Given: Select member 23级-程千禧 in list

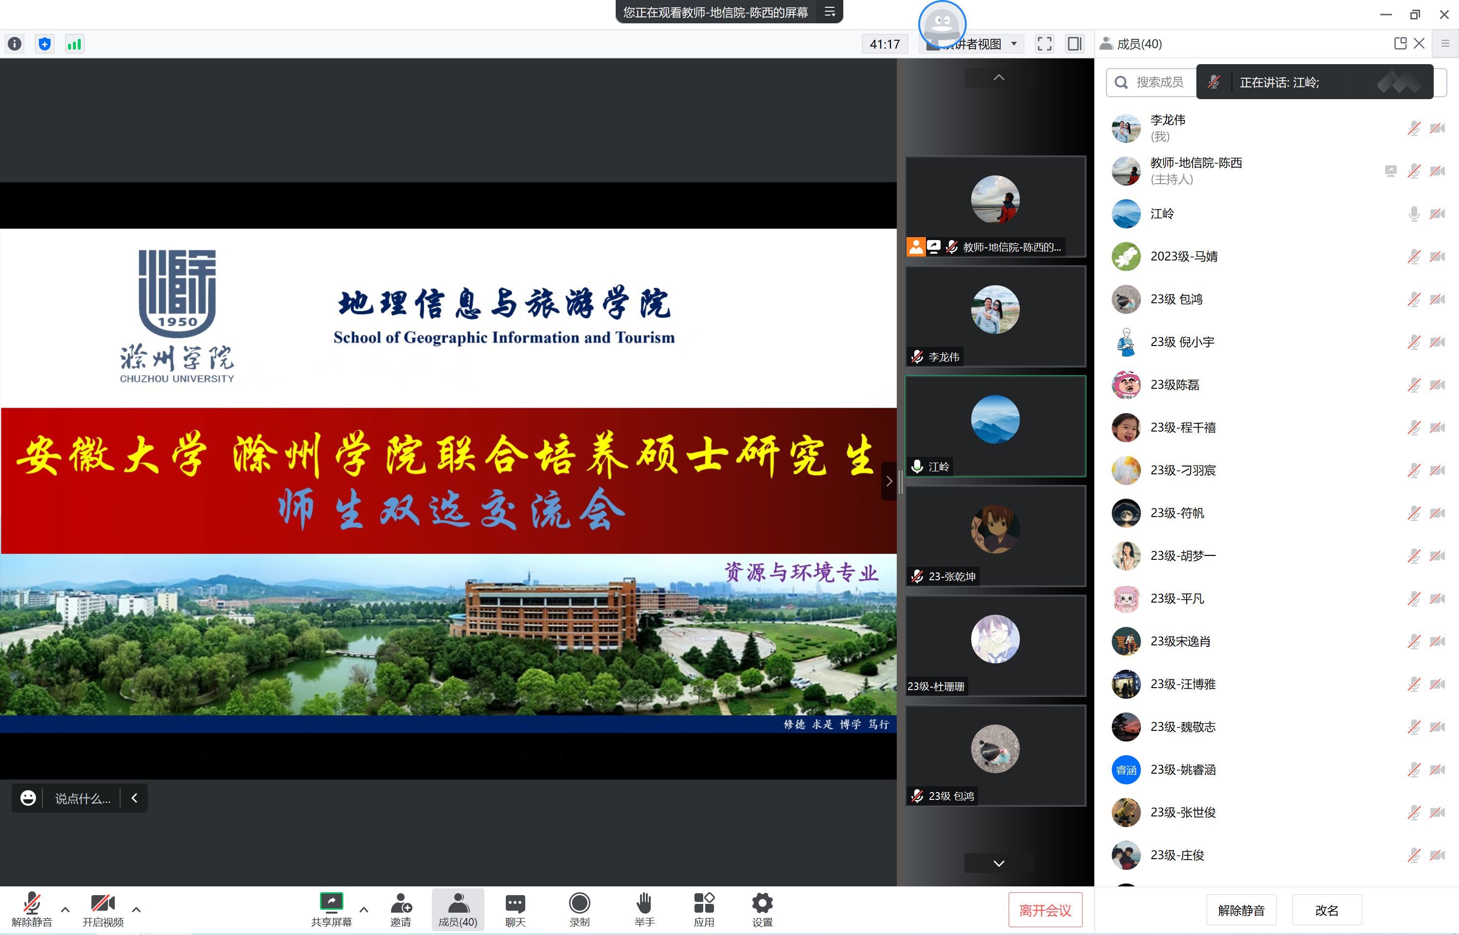Looking at the screenshot, I should click(x=1276, y=428).
